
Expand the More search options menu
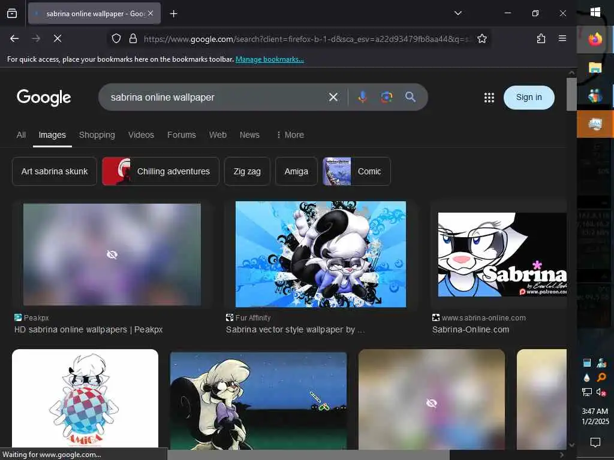[x=290, y=135]
